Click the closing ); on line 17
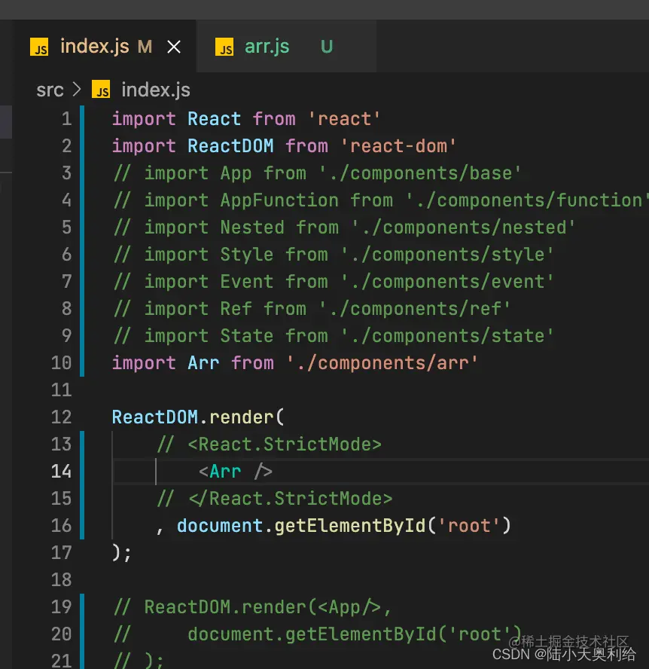The image size is (649, 669). point(121,553)
